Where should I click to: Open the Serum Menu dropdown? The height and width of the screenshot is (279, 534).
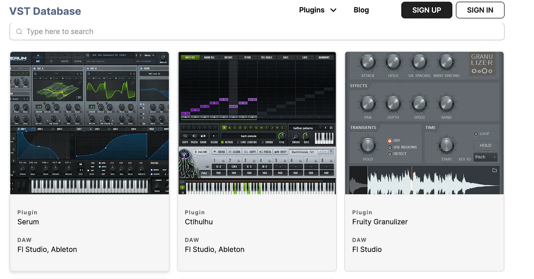[148, 55]
